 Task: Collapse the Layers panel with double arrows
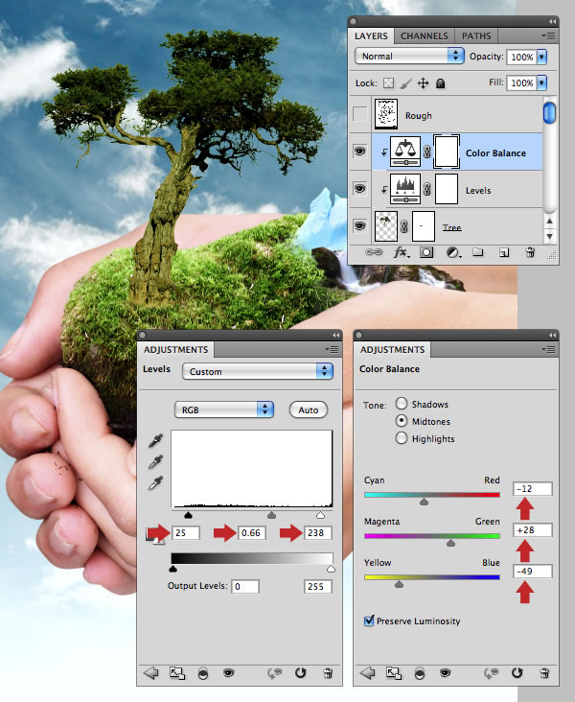(552, 21)
